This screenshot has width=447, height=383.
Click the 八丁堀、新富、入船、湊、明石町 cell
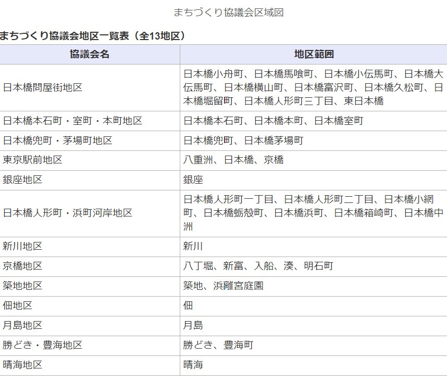(258, 266)
